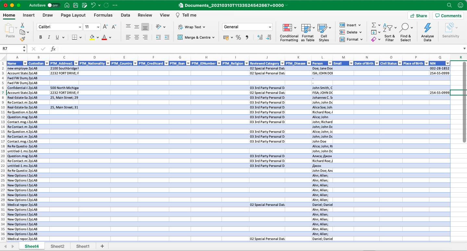Viewport: 467px width, 251px height.
Task: Toggle Underline formatting
Action: click(x=57, y=37)
